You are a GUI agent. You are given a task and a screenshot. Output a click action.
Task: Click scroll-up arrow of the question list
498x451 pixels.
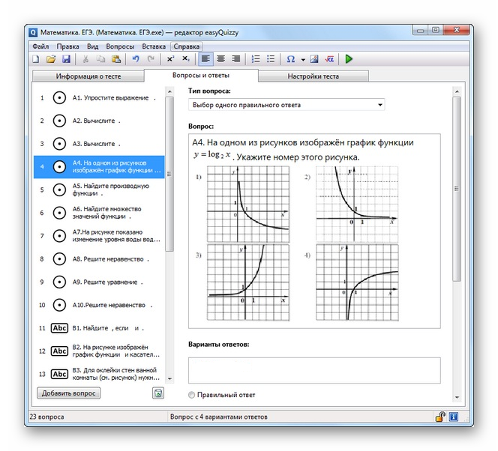[x=169, y=91]
